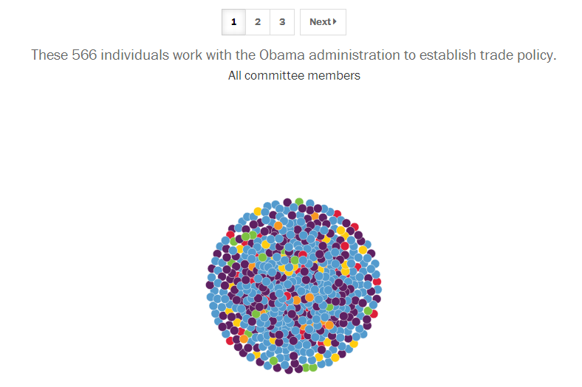Go to page 3 of the graphic

coord(282,22)
